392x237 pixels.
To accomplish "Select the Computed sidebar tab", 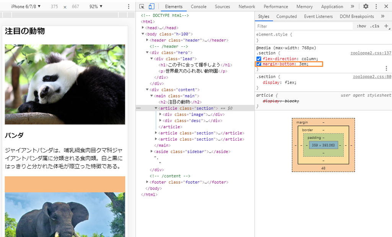I will coord(286,16).
